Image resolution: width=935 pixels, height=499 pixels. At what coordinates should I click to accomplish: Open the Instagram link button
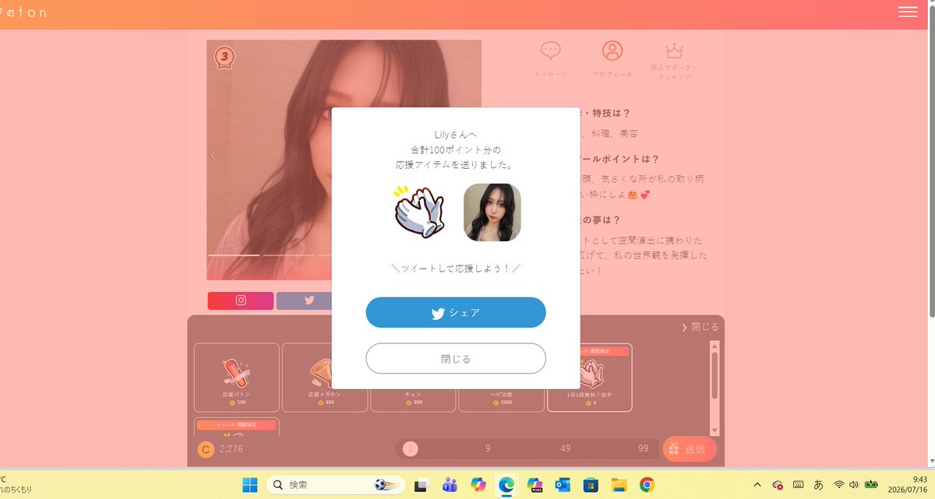point(241,300)
